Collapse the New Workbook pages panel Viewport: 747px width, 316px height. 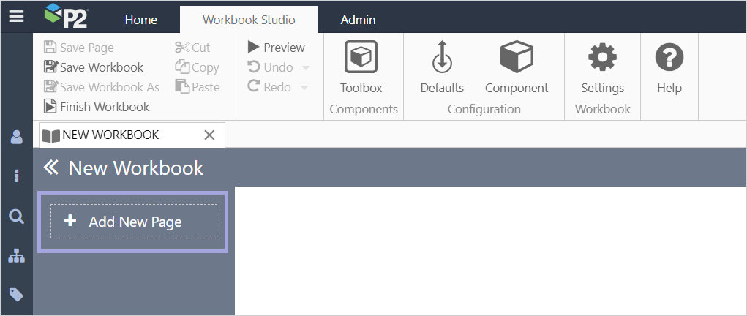pos(50,168)
